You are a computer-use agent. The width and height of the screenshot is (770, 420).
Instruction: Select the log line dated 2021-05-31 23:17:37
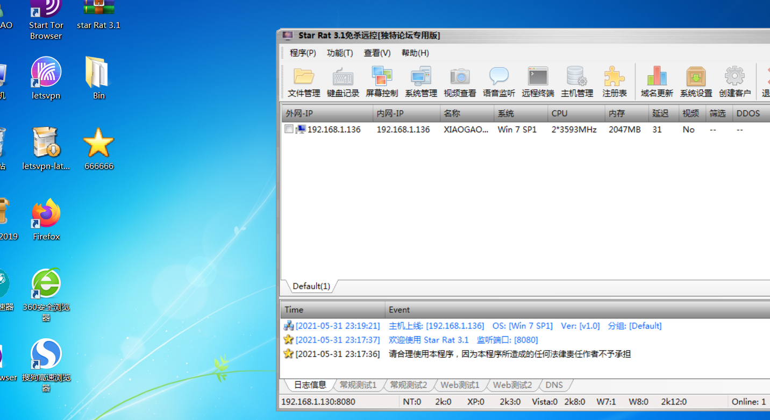525,340
